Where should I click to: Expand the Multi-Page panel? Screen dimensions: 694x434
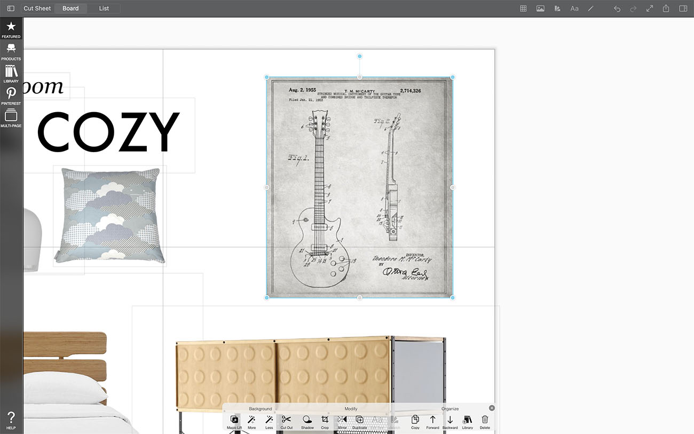pyautogui.click(x=11, y=118)
